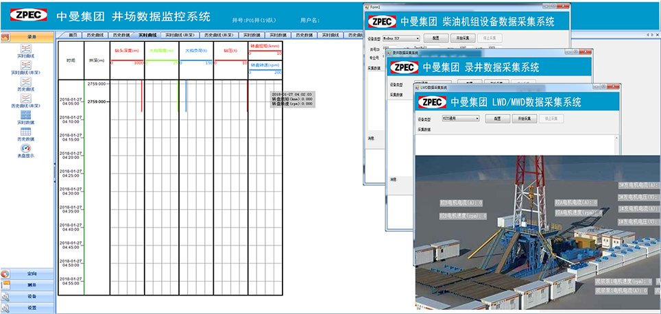Launch the 表盘显示 gauge display
This screenshot has width=661, height=314.
tap(26, 149)
